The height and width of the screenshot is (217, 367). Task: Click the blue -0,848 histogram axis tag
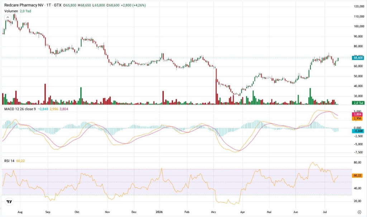[x=358, y=131]
